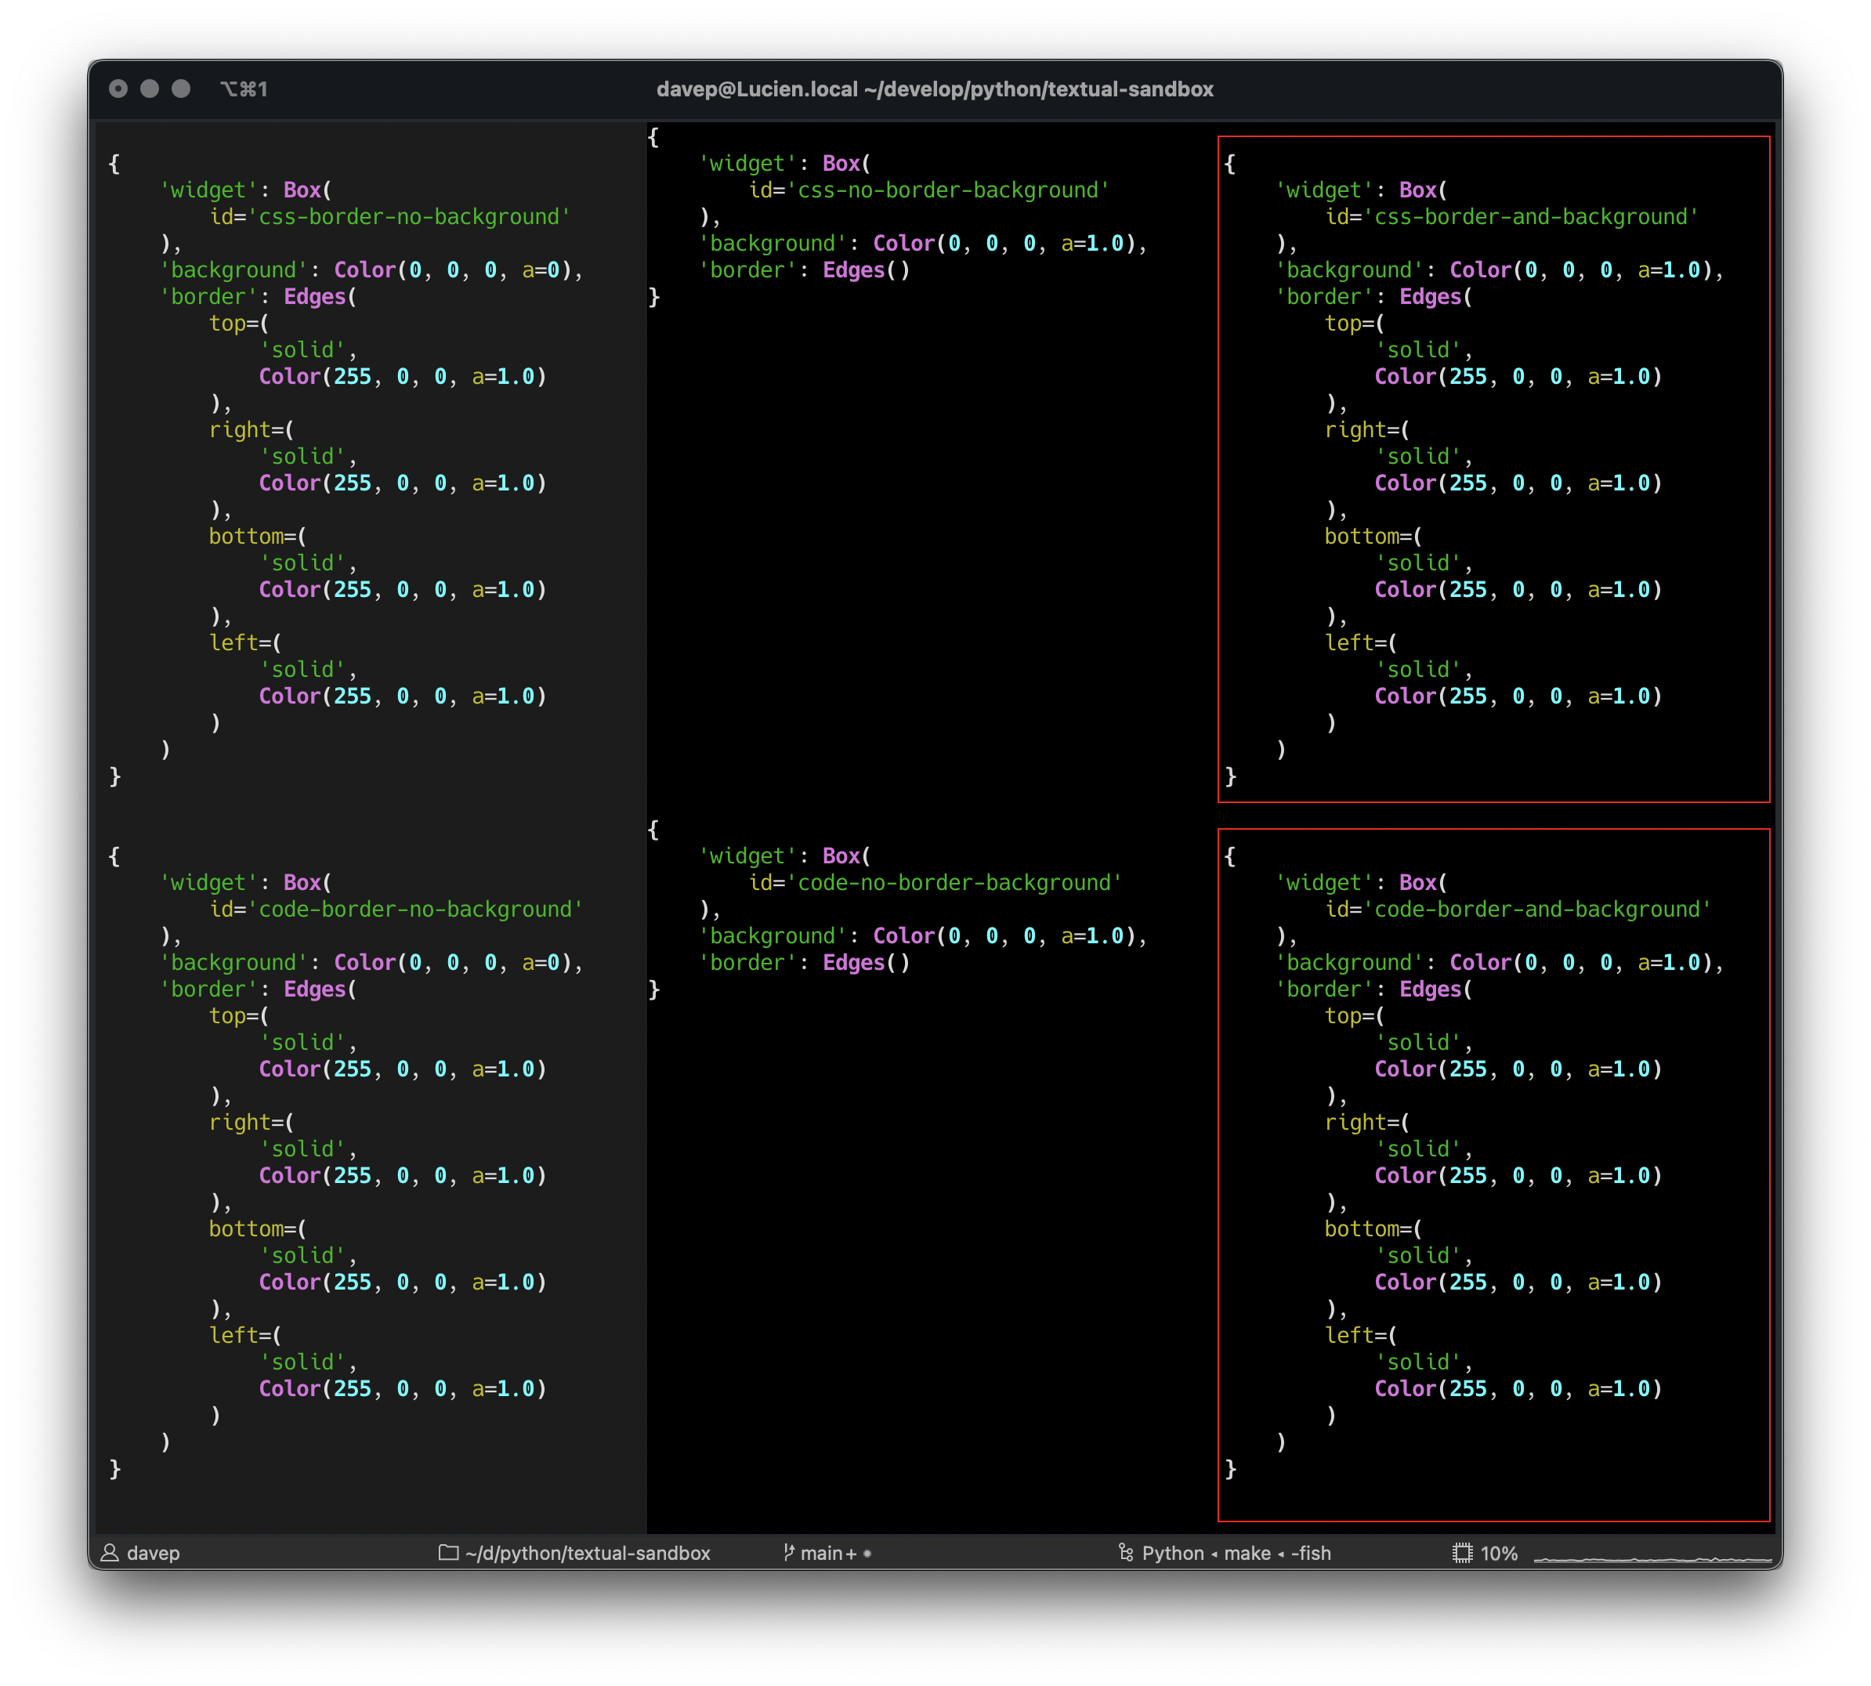Click the make job in status bar
This screenshot has height=1686, width=1871.
[x=1247, y=1553]
